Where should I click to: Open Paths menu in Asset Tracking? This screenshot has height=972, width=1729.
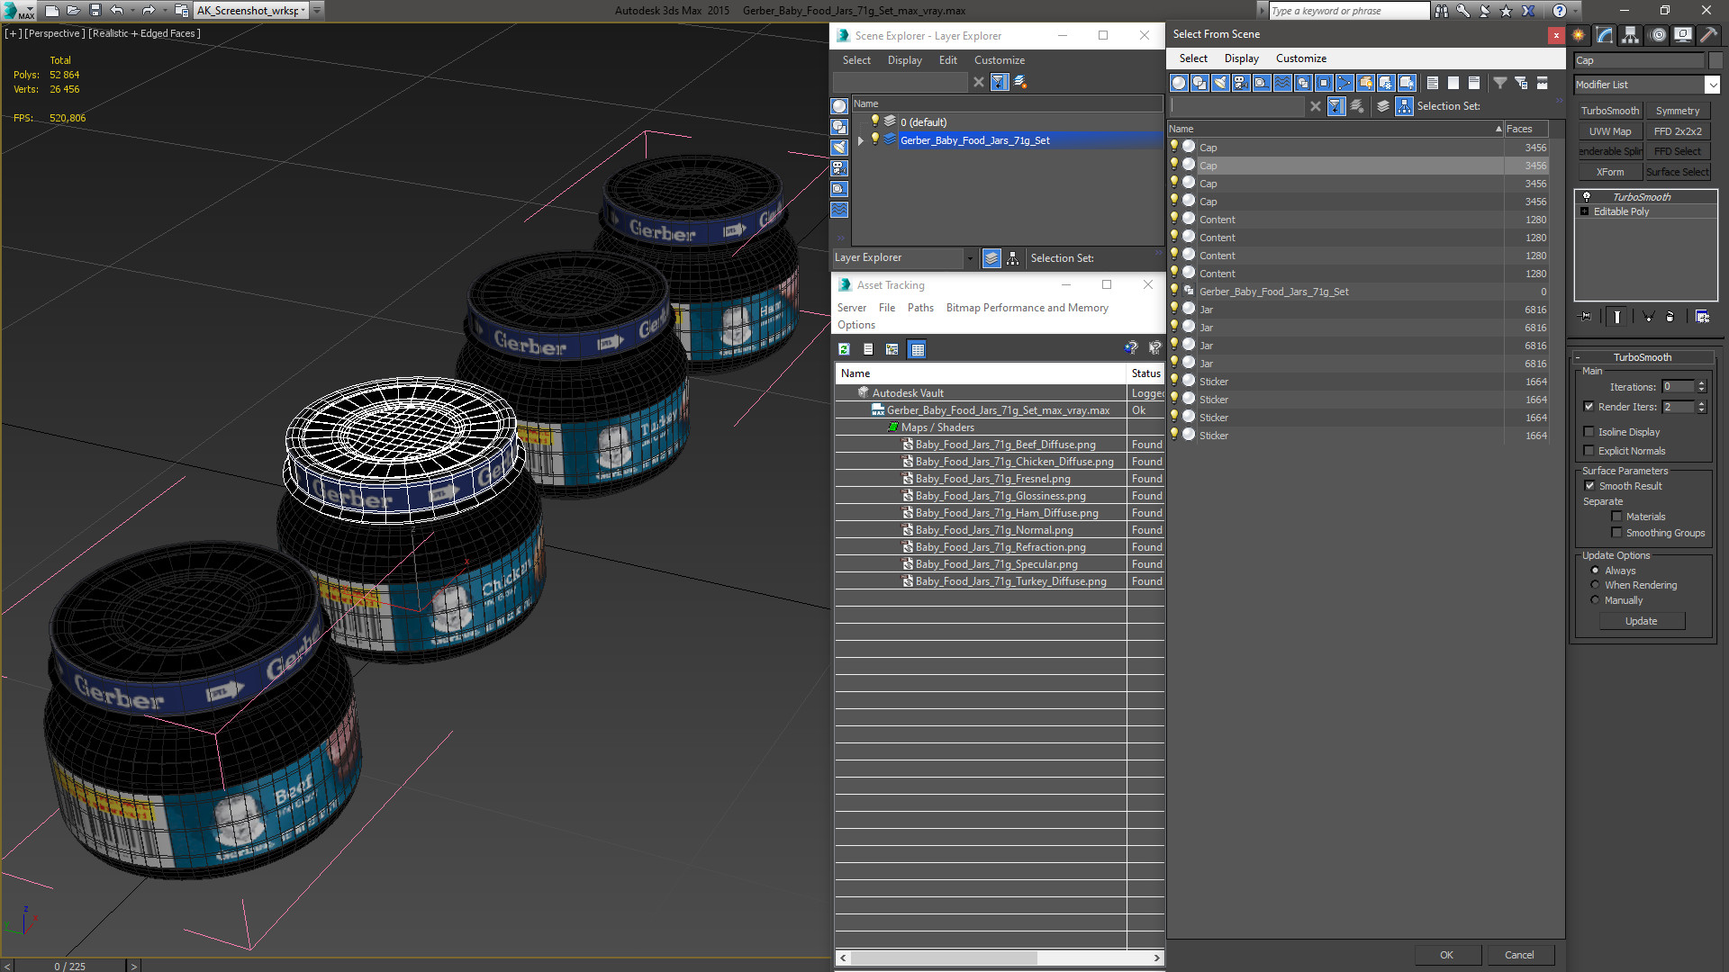(920, 308)
